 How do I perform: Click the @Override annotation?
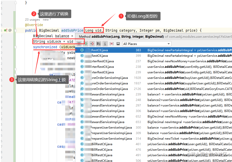point(34,25)
